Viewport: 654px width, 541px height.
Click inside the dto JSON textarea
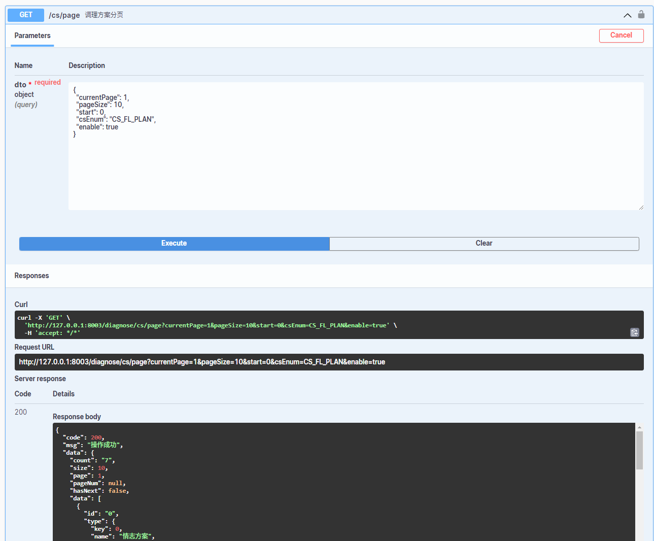coord(356,146)
